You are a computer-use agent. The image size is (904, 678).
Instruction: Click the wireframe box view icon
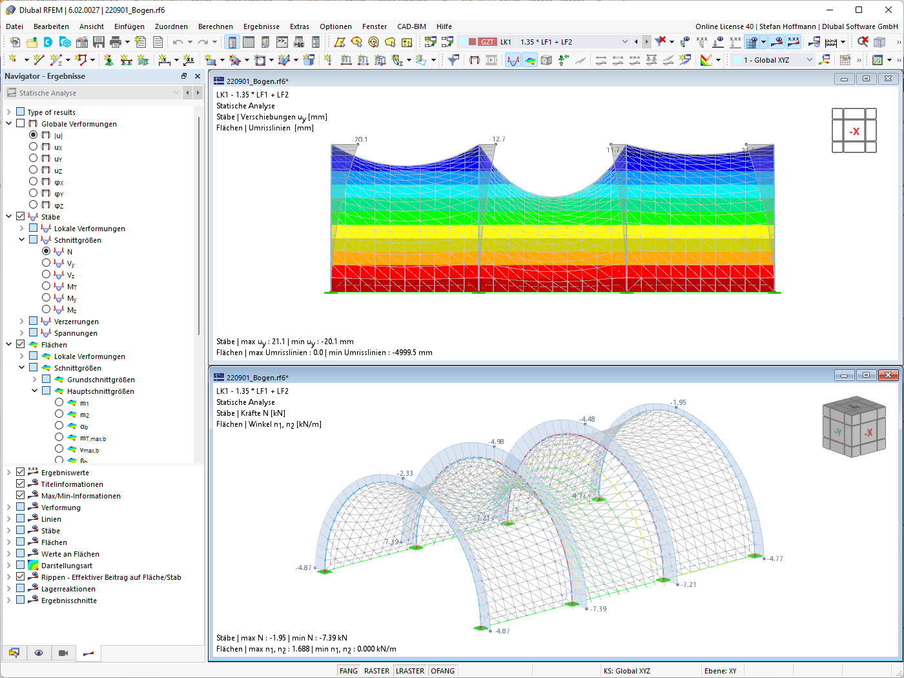(x=879, y=42)
